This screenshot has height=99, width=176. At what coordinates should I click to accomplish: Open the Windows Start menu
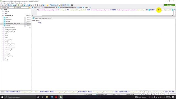point(2,97)
